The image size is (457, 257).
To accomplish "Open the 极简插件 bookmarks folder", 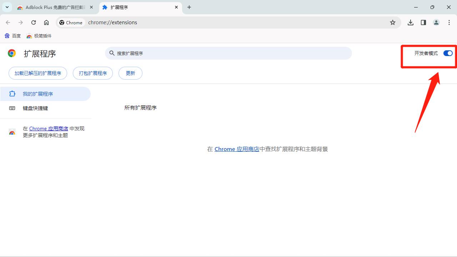I will pyautogui.click(x=39, y=36).
